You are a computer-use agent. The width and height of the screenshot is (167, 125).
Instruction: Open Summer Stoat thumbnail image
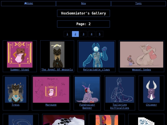point(20,55)
